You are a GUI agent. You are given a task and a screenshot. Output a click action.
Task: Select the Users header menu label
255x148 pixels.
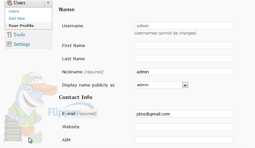(x=19, y=3)
